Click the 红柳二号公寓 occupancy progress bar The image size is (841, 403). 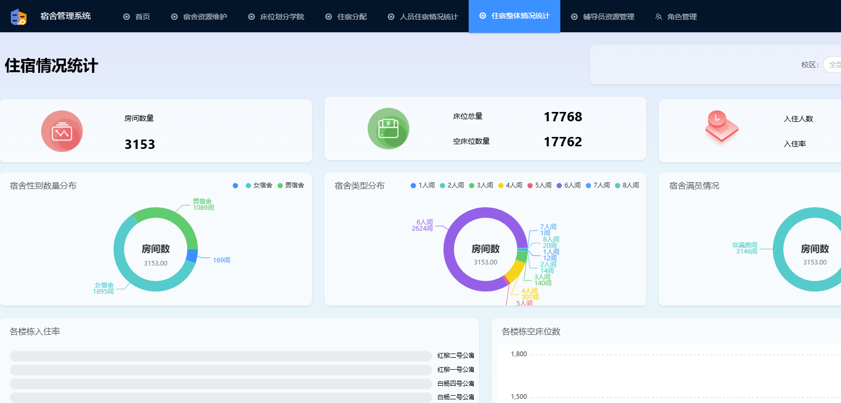[x=221, y=356]
